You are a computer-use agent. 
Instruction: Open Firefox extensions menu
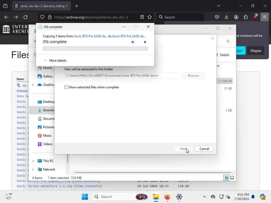246,17
